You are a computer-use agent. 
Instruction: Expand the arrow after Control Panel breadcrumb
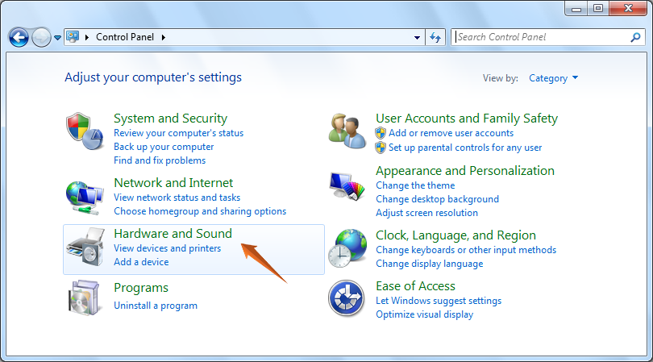click(x=164, y=37)
